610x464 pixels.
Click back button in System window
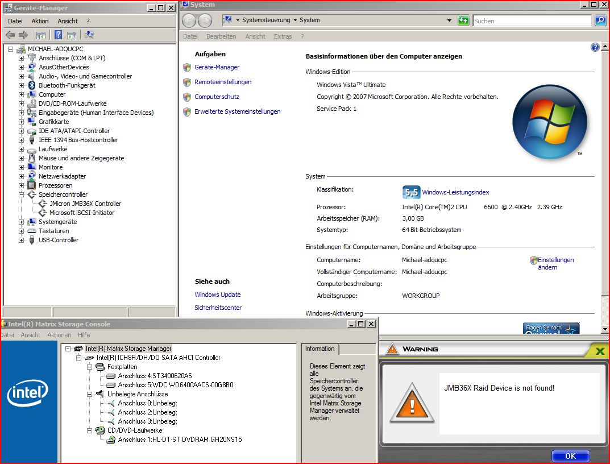point(189,20)
